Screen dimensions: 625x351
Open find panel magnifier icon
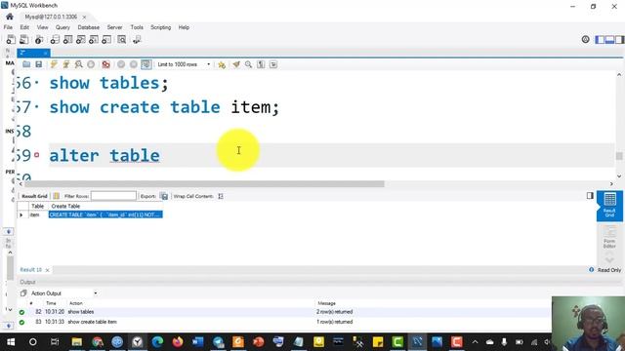(248, 64)
